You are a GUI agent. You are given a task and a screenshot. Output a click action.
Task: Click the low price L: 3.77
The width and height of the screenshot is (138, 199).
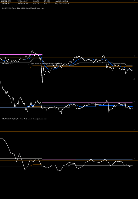(x=47, y=3)
